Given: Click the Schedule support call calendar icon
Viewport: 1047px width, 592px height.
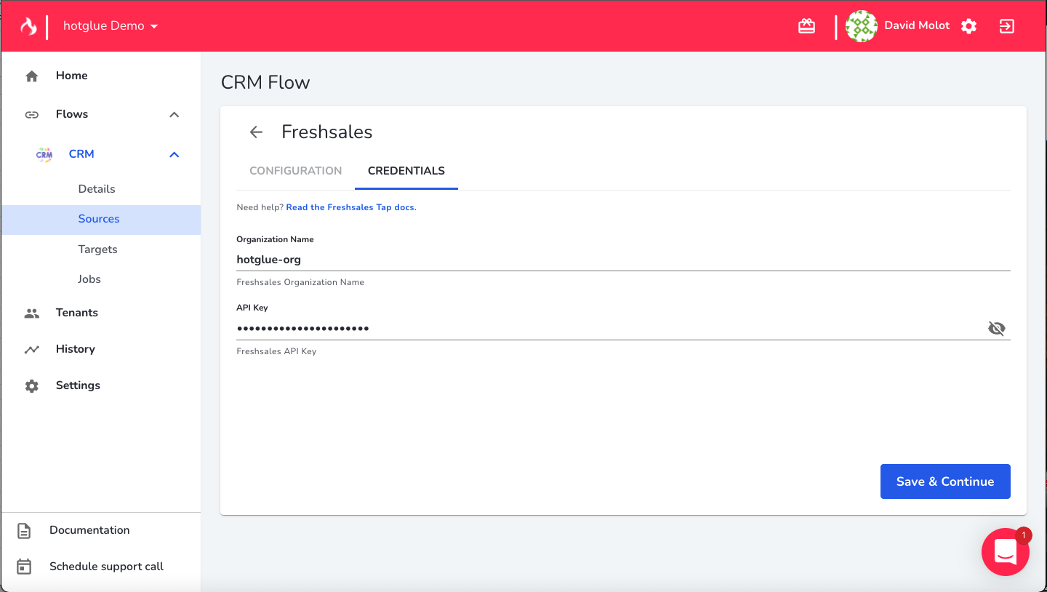Looking at the screenshot, I should coord(24,567).
